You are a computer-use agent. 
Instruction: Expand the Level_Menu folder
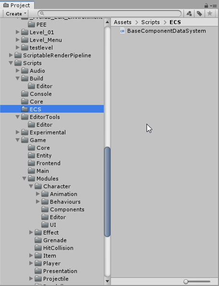(x=17, y=40)
